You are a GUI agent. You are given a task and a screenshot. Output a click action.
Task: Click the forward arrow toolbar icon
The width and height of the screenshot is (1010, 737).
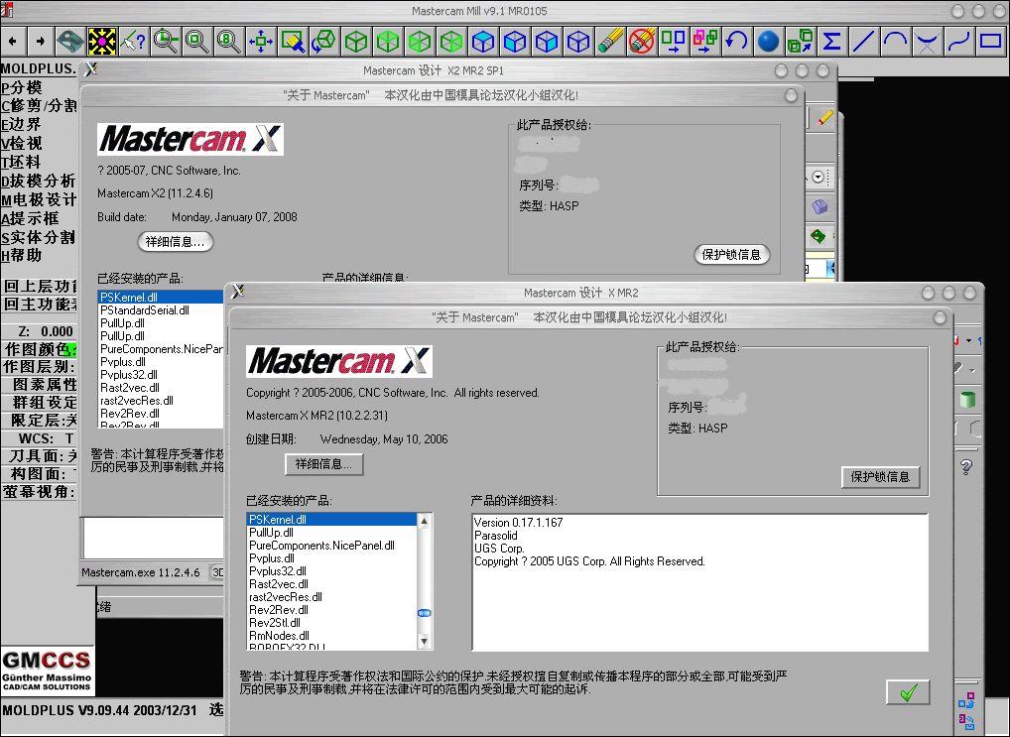(x=40, y=42)
